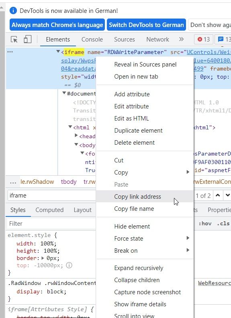Click Always match Chrome's language button
This screenshot has width=231, height=318.
tap(57, 25)
